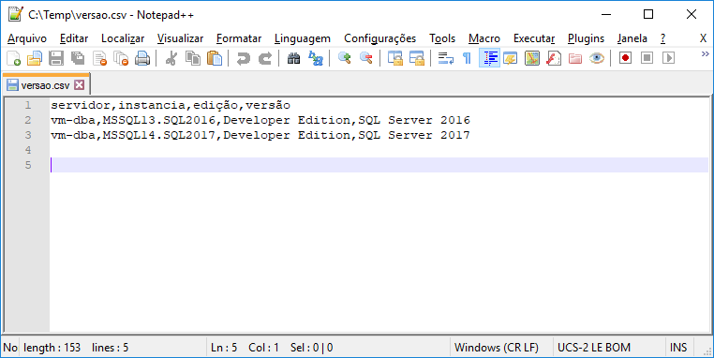The image size is (714, 358).
Task: Open the Editar menu
Action: pos(74,38)
